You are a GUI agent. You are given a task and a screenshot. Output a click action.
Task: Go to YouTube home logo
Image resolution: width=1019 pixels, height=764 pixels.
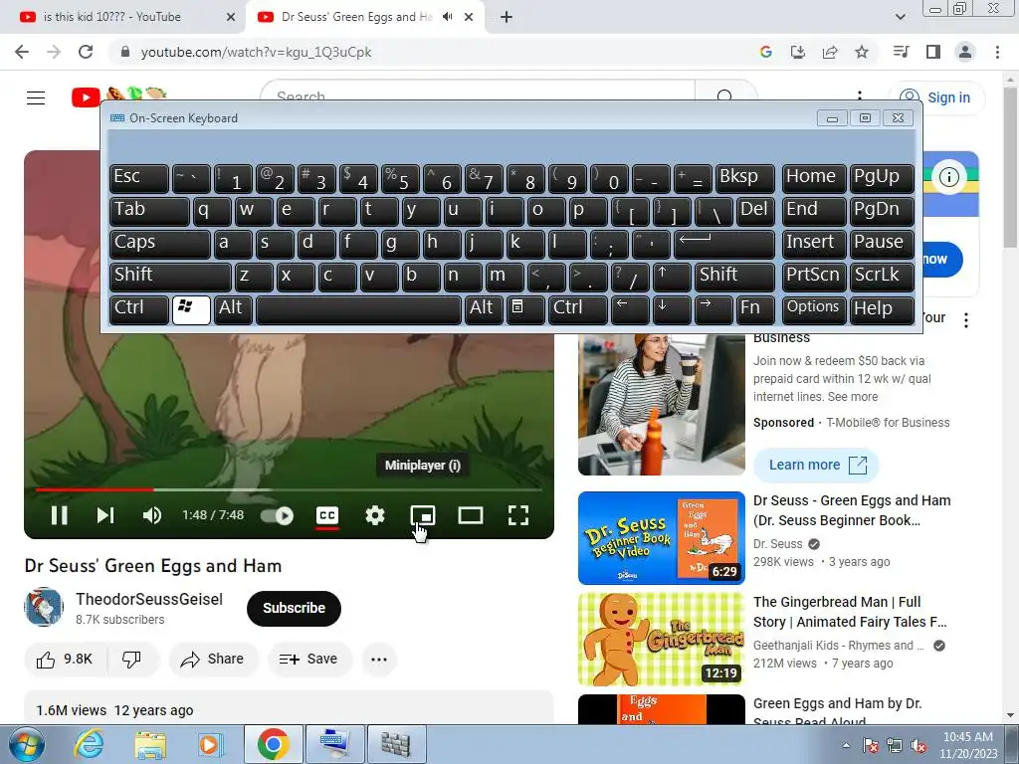[x=120, y=95]
